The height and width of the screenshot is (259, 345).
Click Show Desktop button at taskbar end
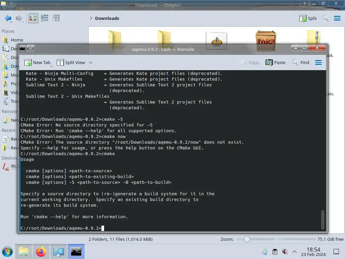coord(336,252)
